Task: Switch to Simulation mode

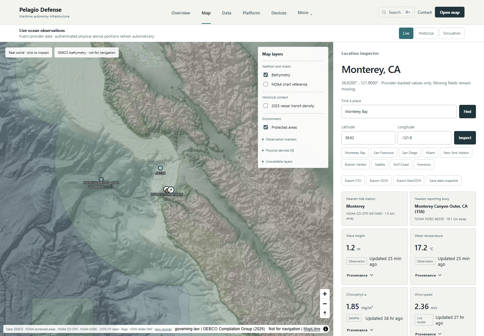Action: 452,33
